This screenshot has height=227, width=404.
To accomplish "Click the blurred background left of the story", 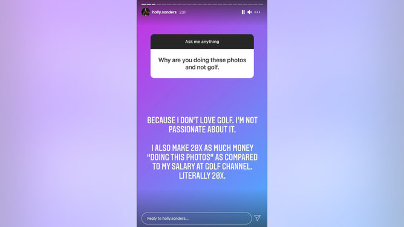I will click(x=68, y=113).
